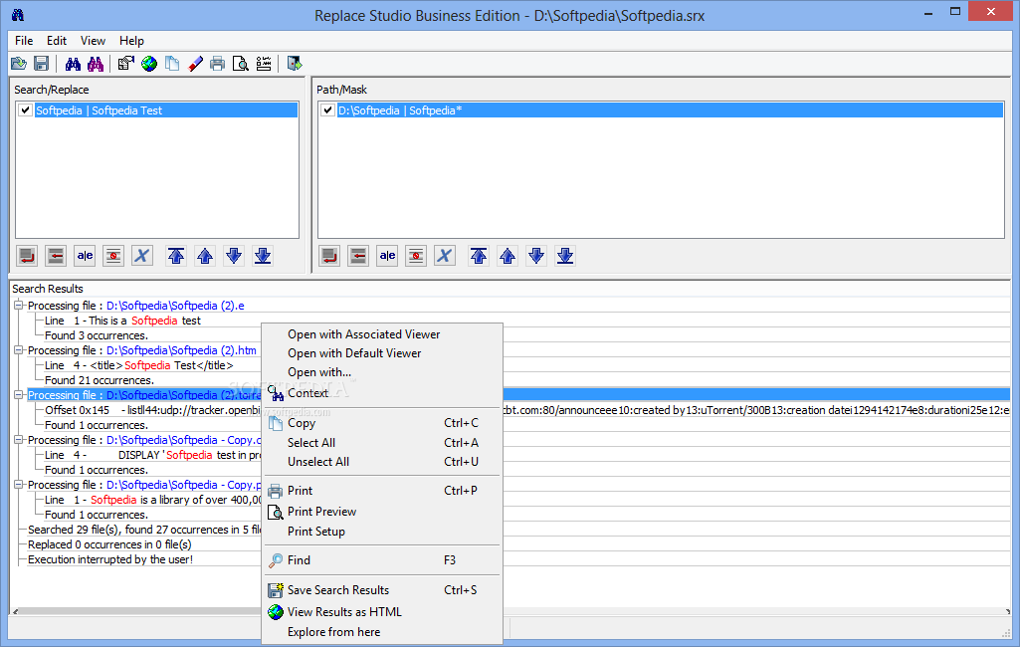The image size is (1020, 647).
Task: Move Path/Mask entry to bottom
Action: 565,256
